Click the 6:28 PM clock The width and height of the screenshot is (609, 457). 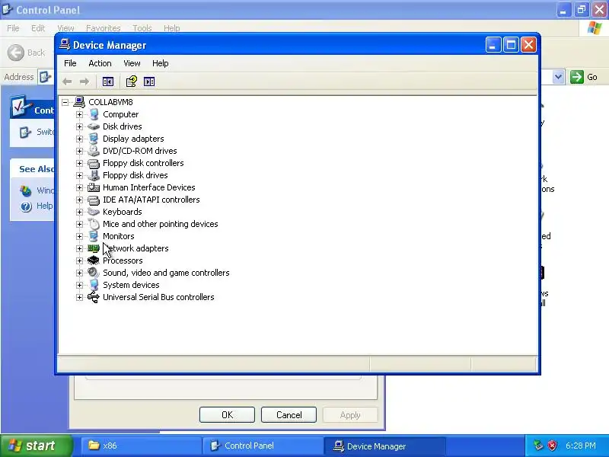coord(581,446)
